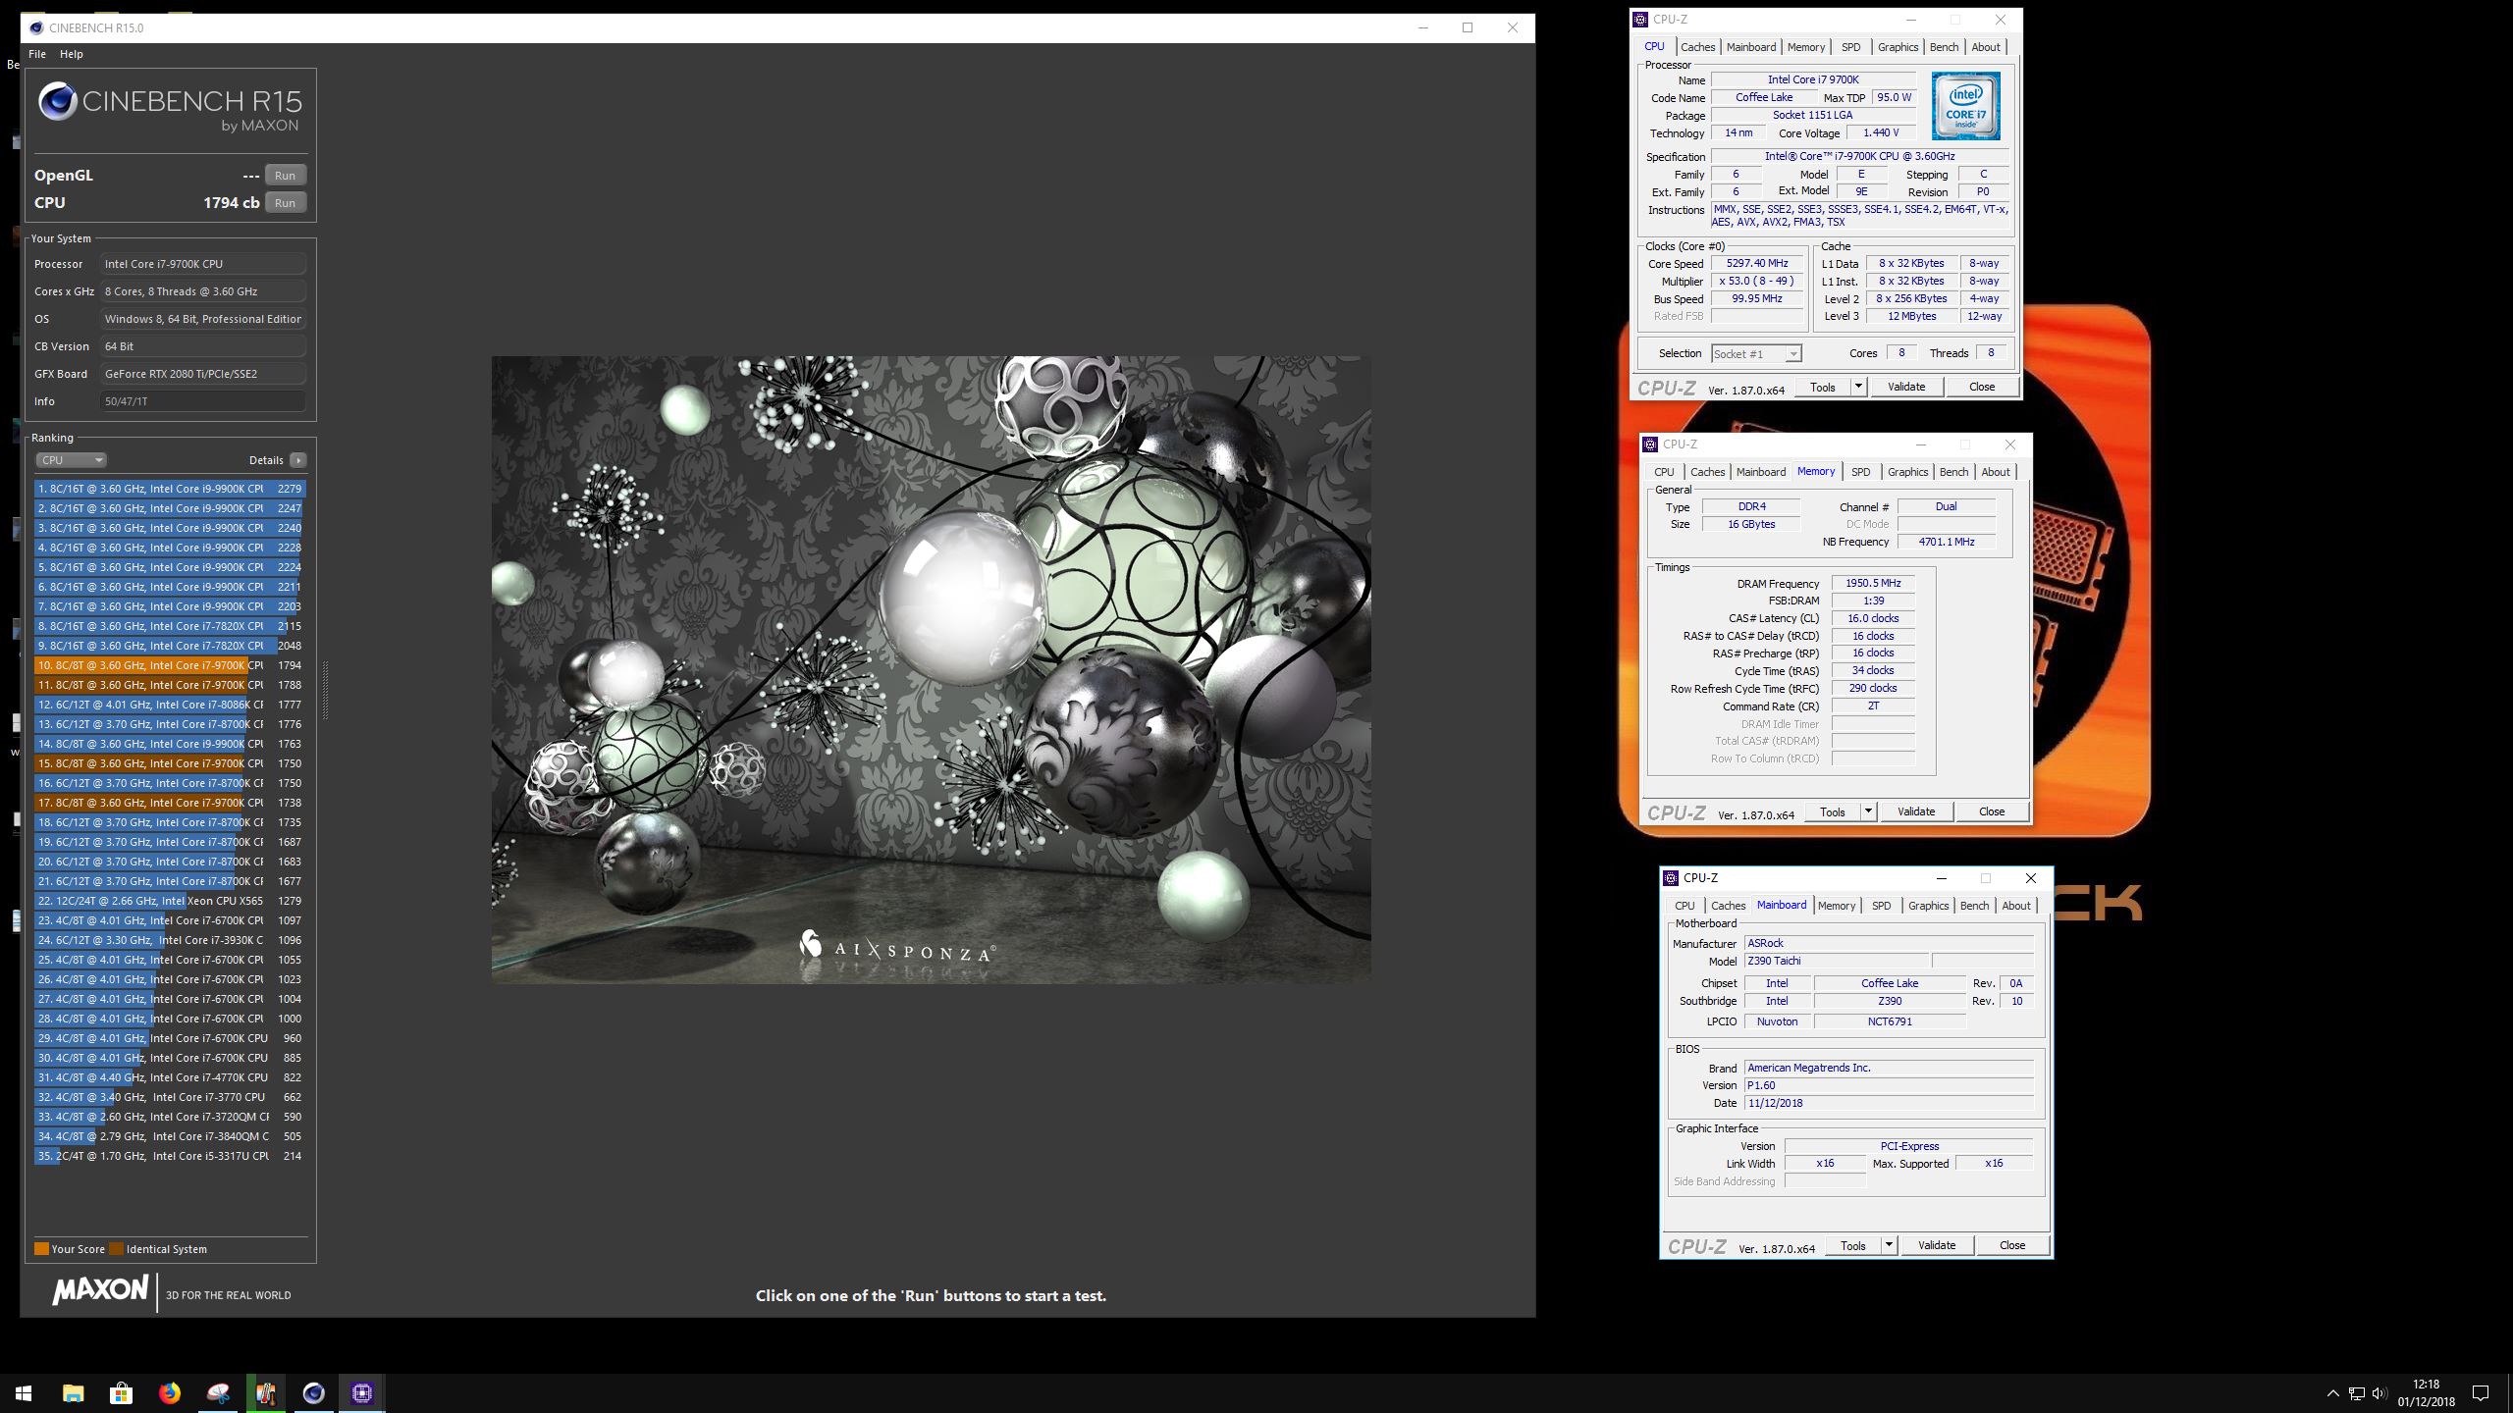
Task: Open File Explorer from the taskbar
Action: [73, 1392]
